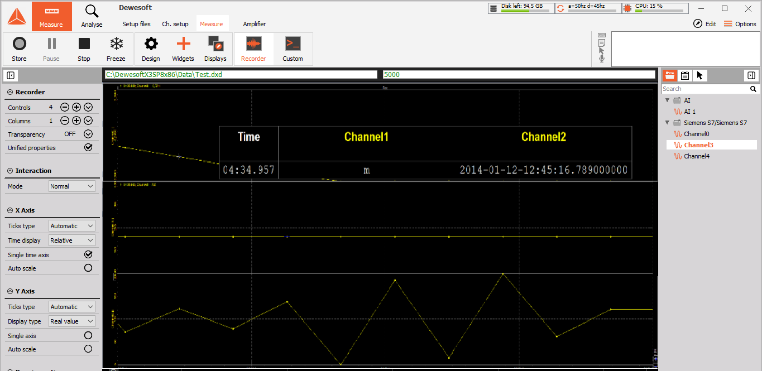Open the Controls dropdown arrow
Screen dimensions: 762x371
click(x=88, y=107)
